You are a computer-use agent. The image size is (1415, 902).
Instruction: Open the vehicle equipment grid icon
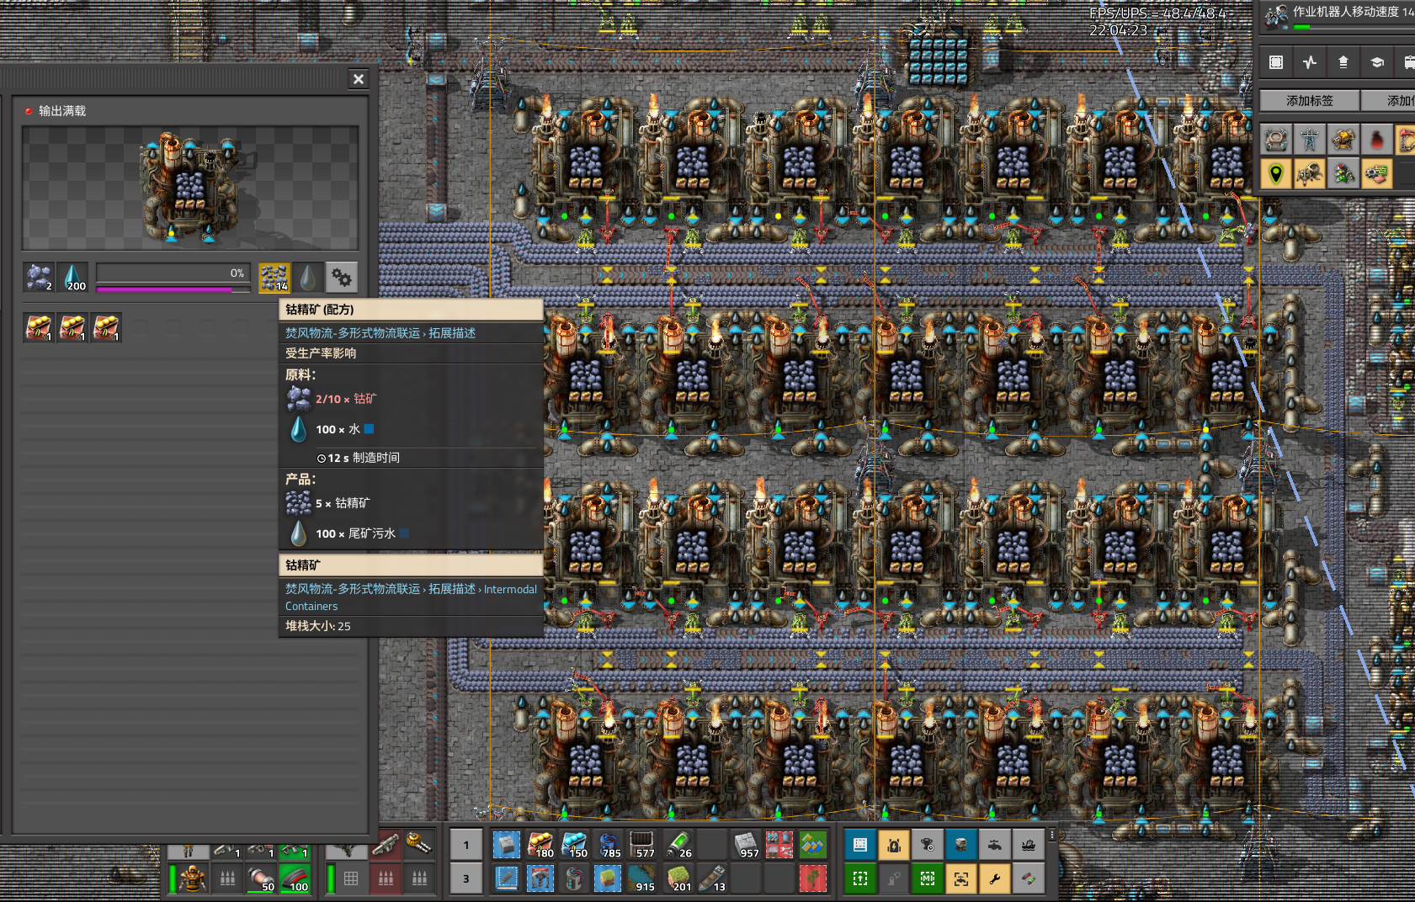tap(351, 878)
